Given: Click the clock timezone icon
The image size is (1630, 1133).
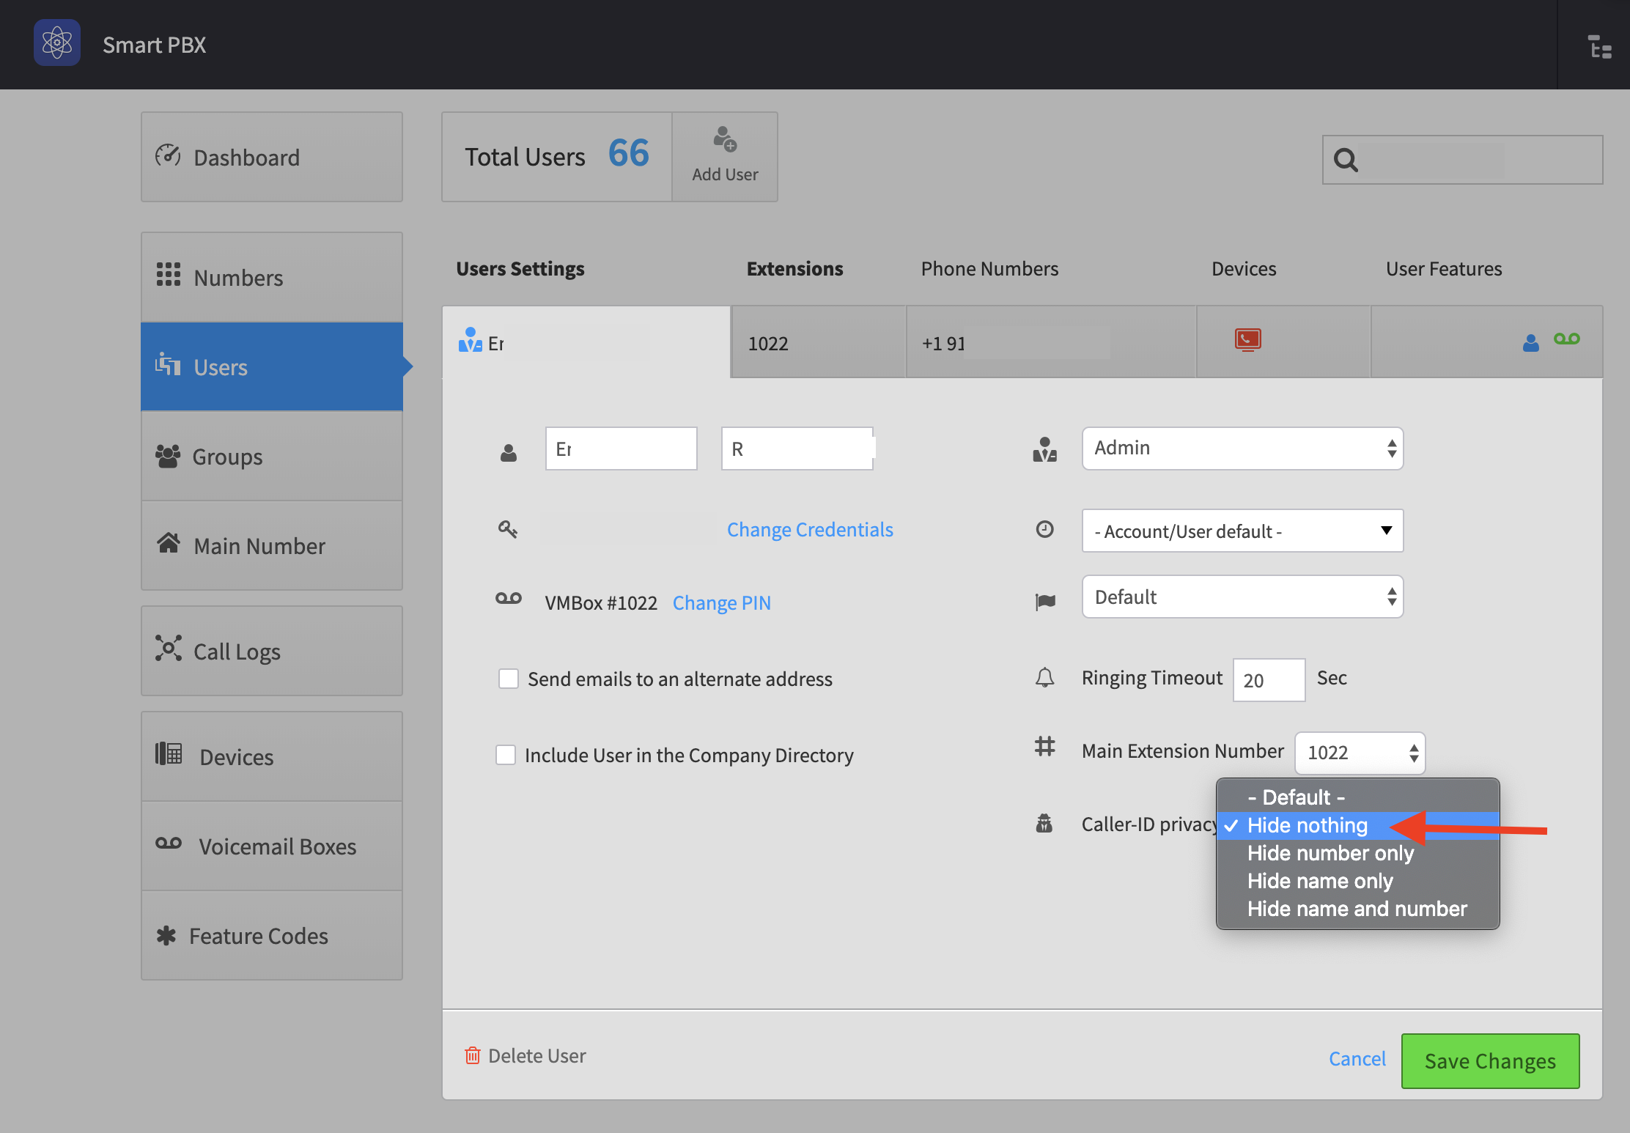Looking at the screenshot, I should point(1045,529).
